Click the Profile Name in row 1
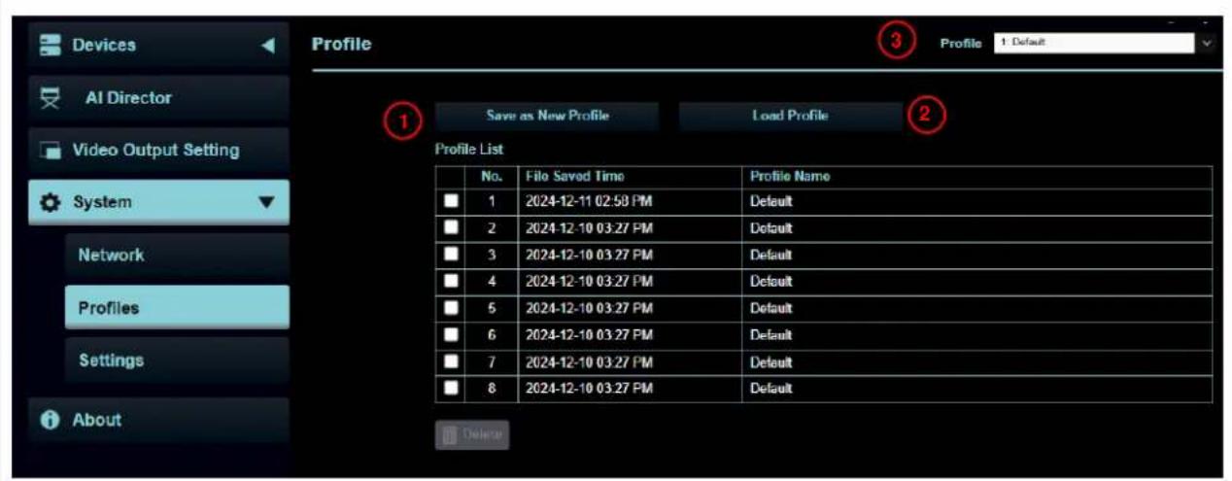This screenshot has width=1232, height=481. pyautogui.click(x=770, y=202)
